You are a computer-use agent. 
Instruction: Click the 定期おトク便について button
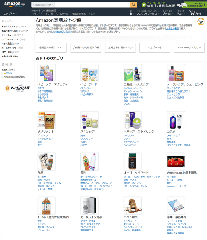point(51,48)
